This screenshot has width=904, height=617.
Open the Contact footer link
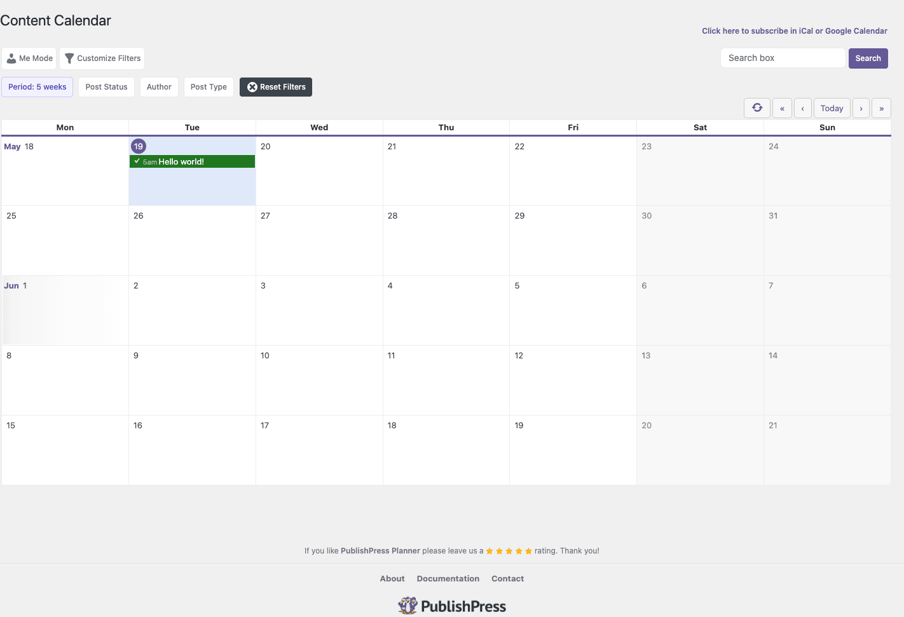pyautogui.click(x=507, y=578)
